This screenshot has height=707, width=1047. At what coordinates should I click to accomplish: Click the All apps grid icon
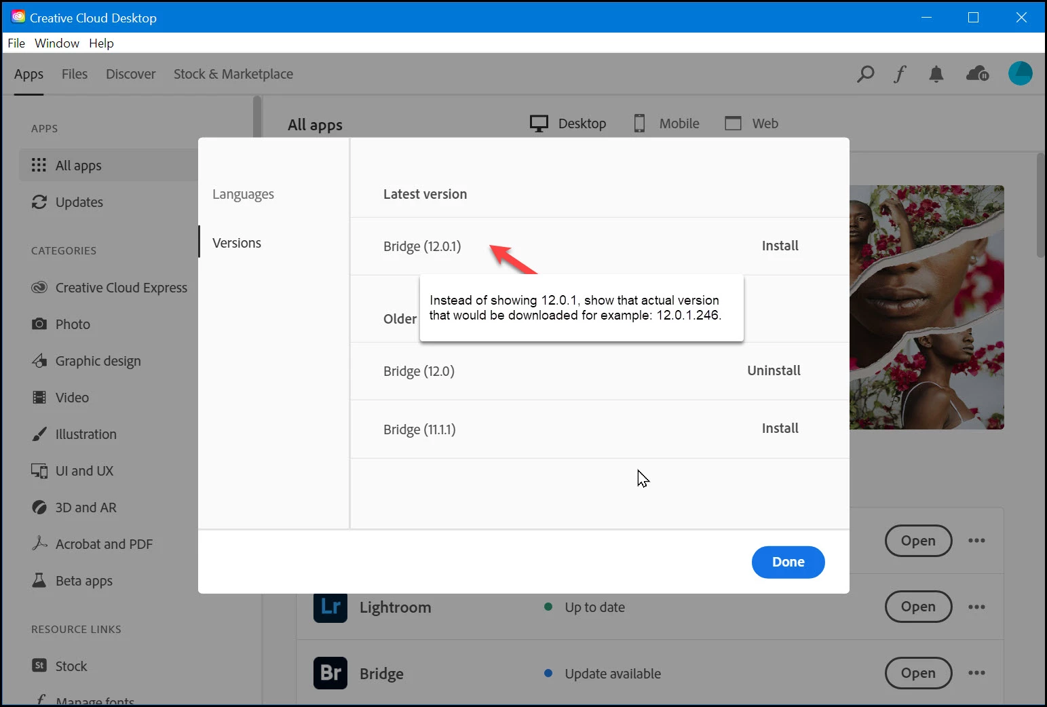coord(39,165)
